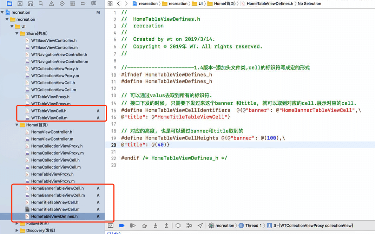Open the Source Control navigator

click(x=20, y=4)
